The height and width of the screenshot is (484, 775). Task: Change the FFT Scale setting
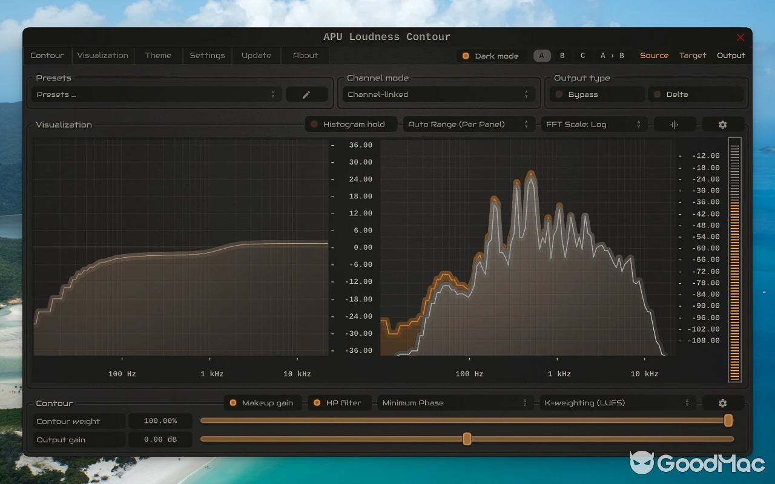point(594,124)
